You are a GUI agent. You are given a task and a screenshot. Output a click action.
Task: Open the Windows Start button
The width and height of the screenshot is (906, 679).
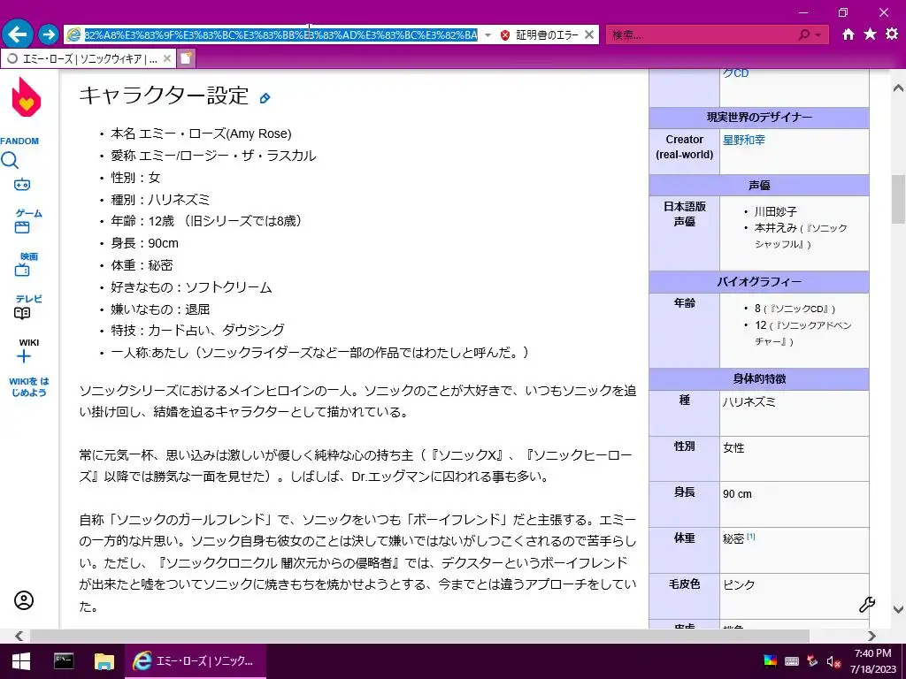[x=21, y=661]
